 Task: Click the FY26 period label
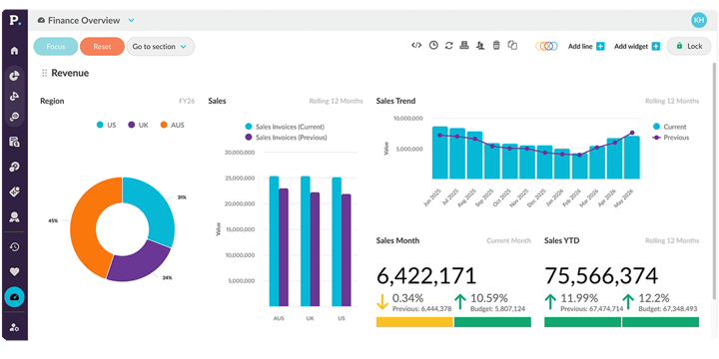187,101
